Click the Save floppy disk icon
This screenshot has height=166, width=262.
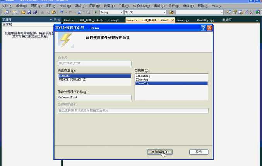pos(29,12)
